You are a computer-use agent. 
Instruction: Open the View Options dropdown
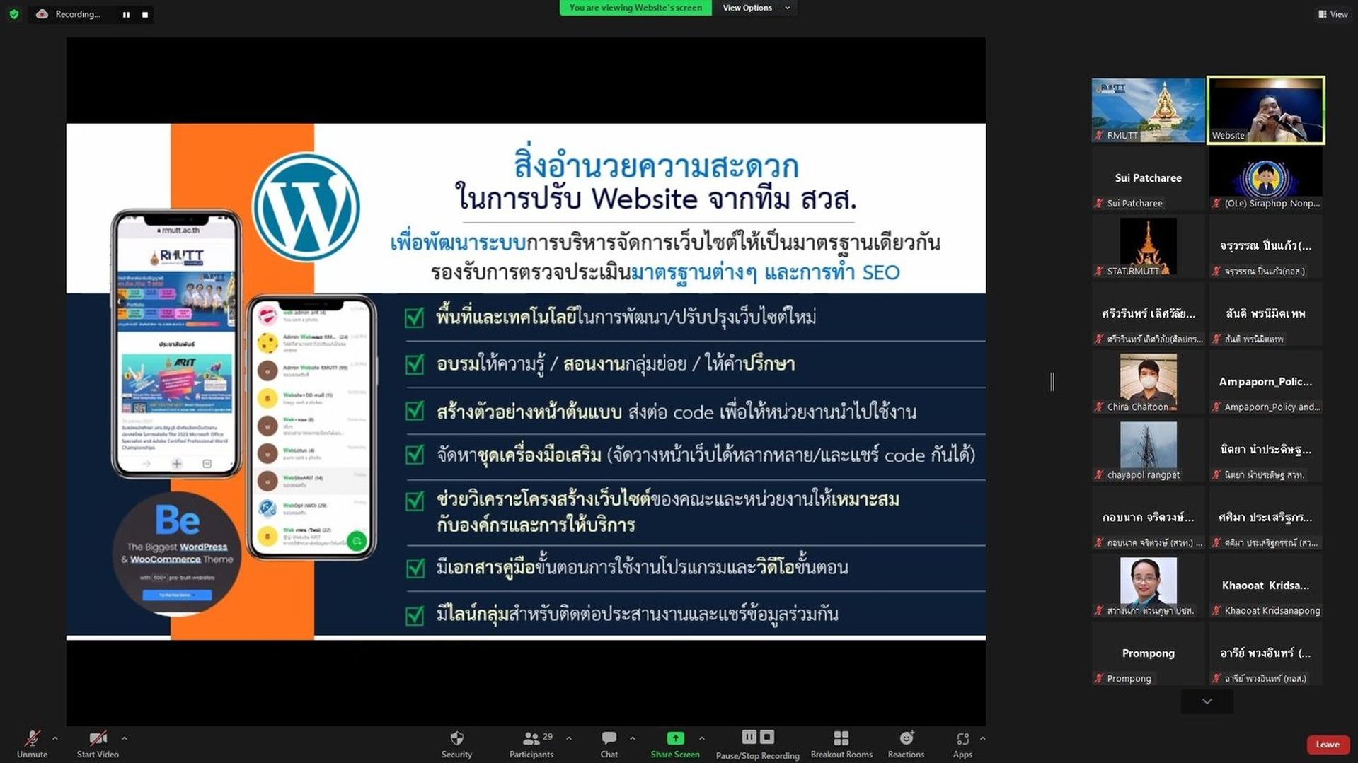(x=755, y=8)
